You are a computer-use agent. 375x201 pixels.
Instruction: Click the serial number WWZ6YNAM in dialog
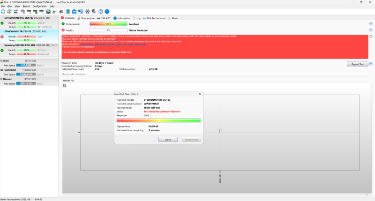151,104
